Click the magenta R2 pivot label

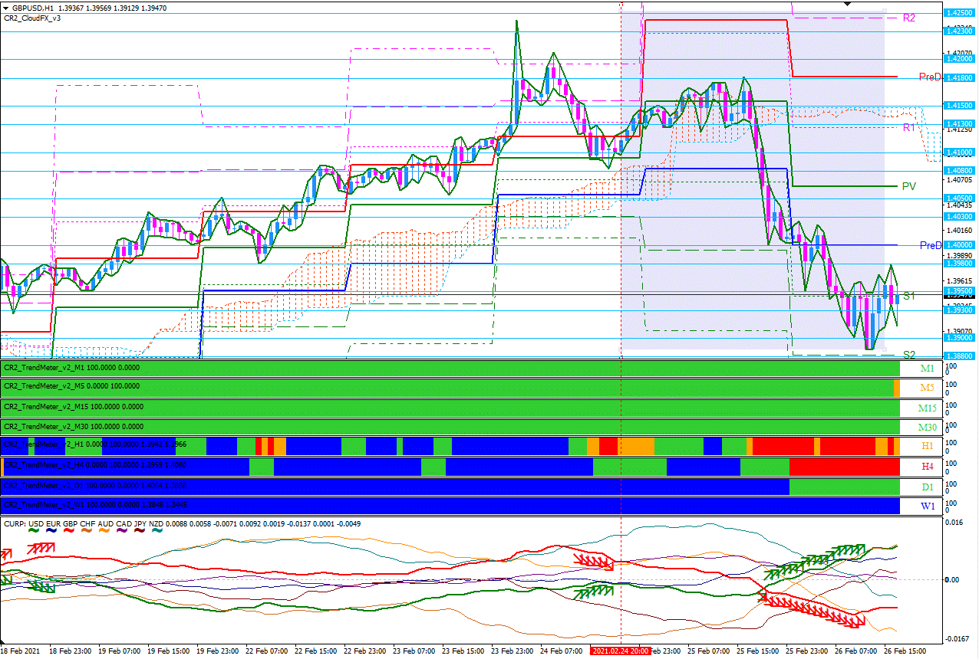coord(908,17)
